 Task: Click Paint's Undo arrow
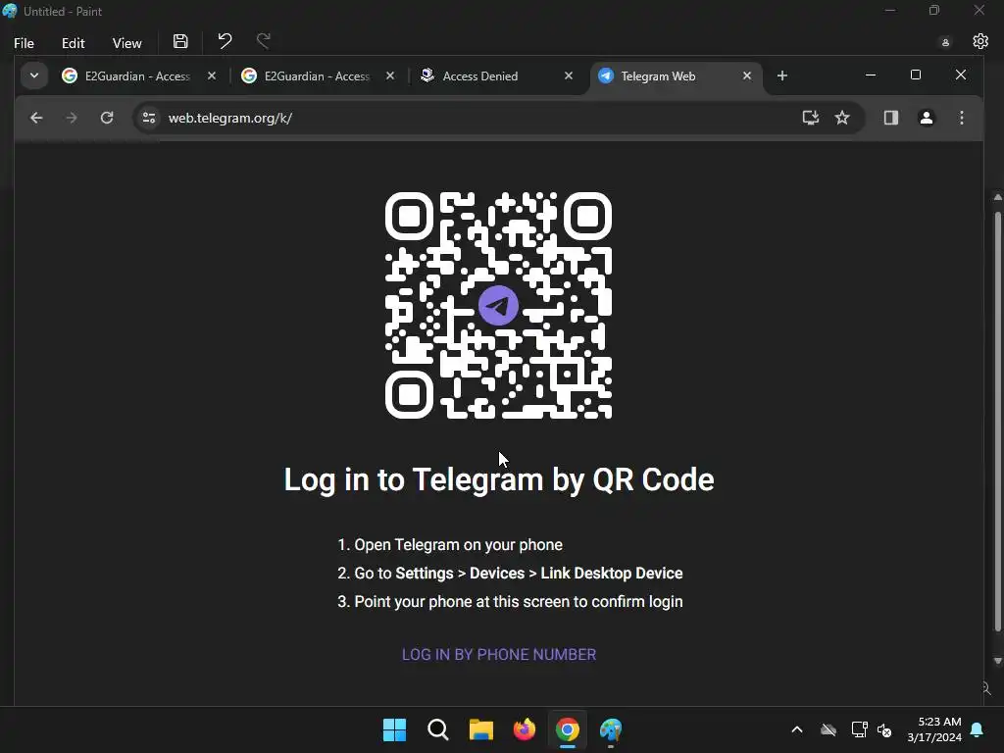(225, 41)
